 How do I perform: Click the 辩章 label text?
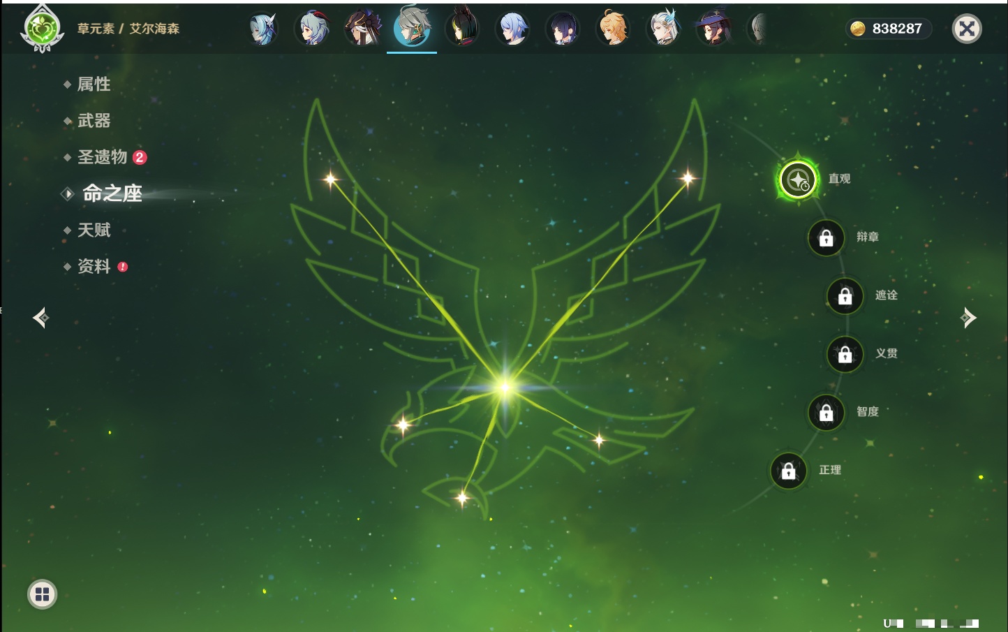(868, 237)
